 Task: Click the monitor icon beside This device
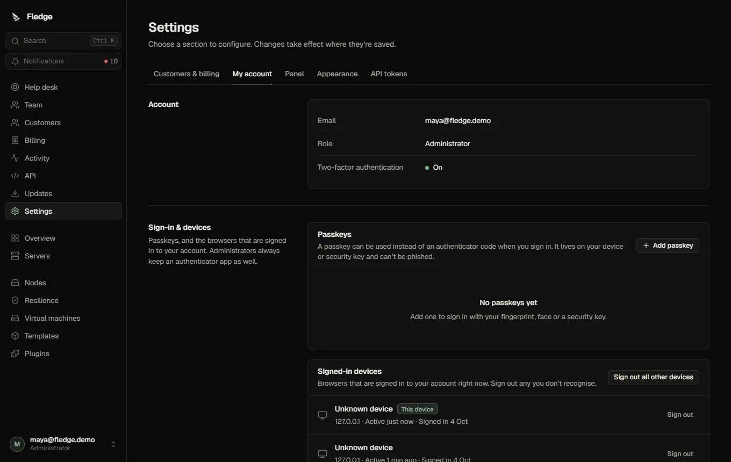pyautogui.click(x=322, y=415)
